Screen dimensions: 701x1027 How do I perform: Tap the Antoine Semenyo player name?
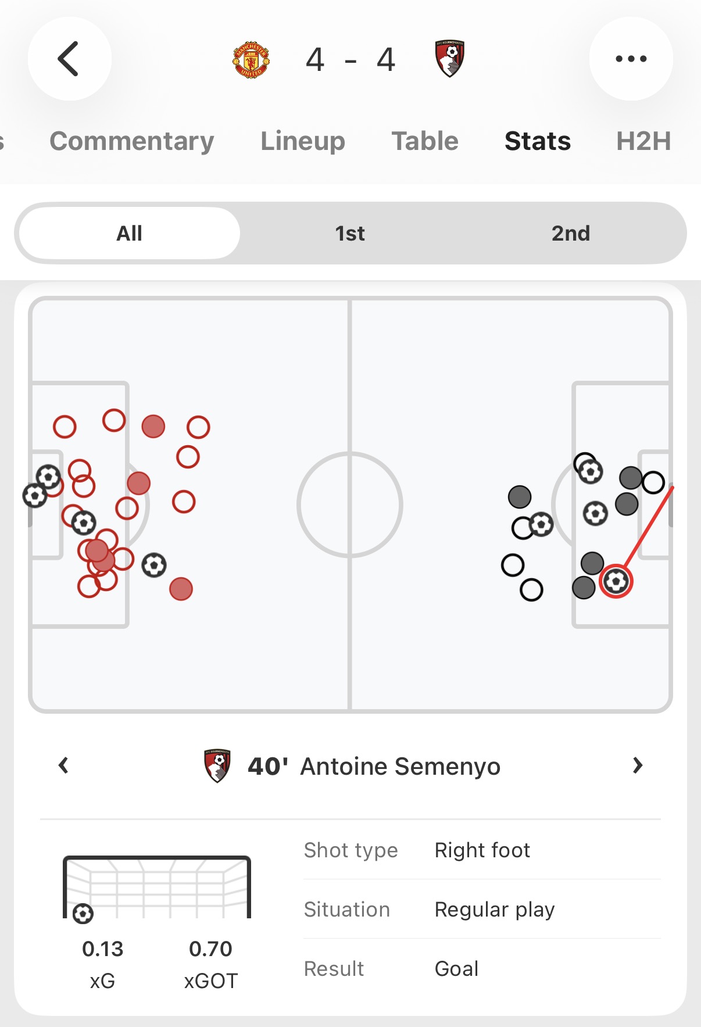[400, 767]
